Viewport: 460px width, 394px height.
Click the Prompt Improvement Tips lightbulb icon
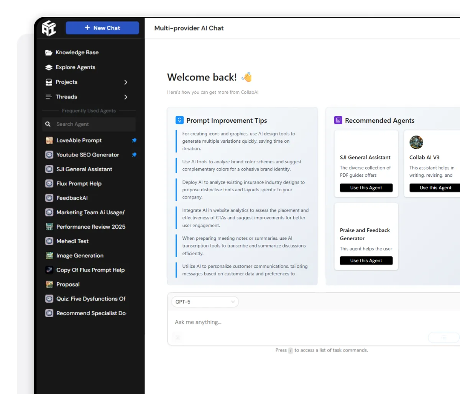coord(179,120)
